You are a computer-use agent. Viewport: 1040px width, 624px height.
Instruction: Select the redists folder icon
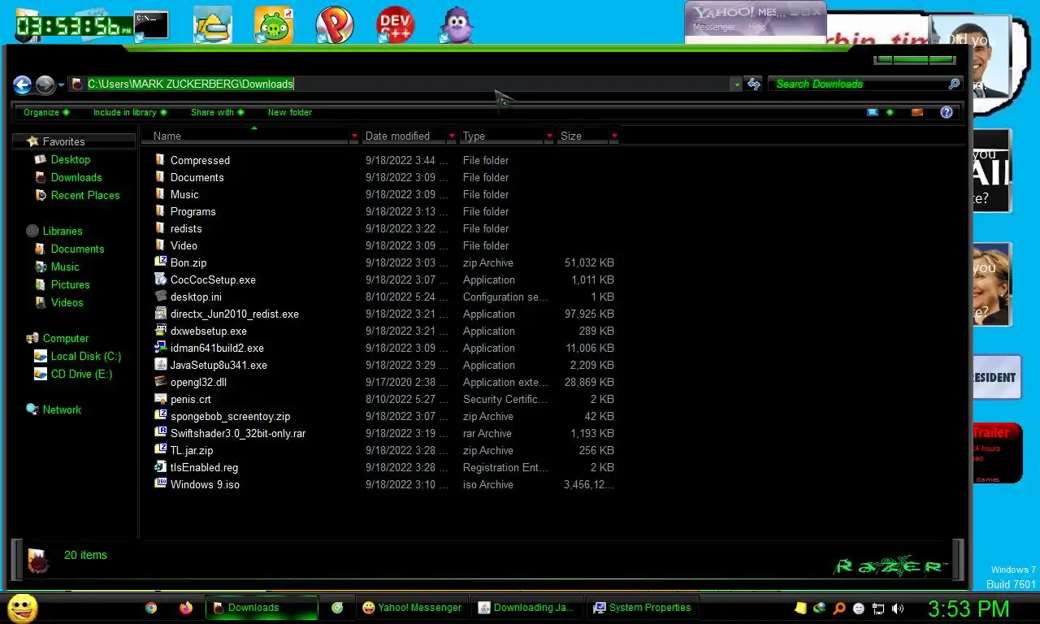[161, 228]
